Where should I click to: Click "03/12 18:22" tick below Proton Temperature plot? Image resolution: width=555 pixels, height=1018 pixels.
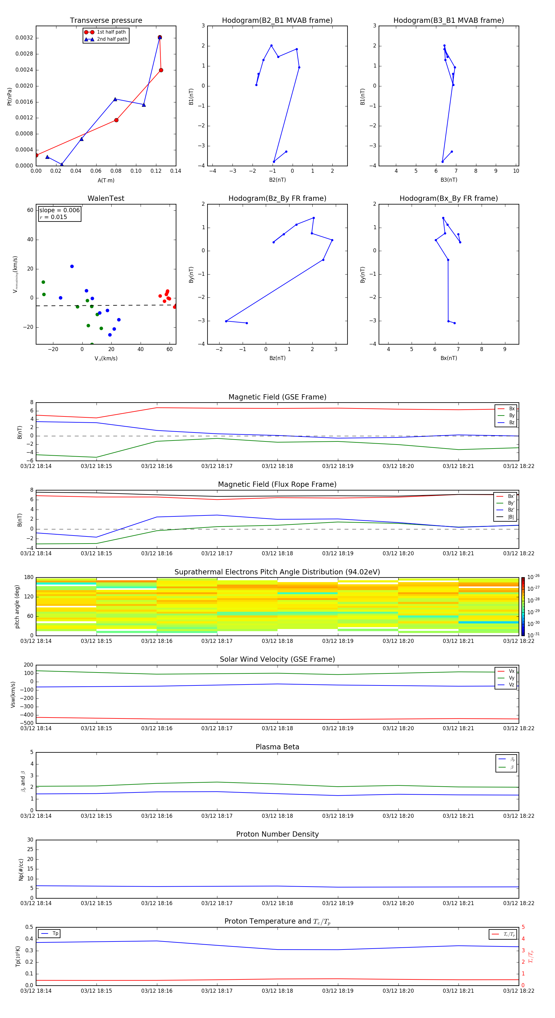(519, 991)
